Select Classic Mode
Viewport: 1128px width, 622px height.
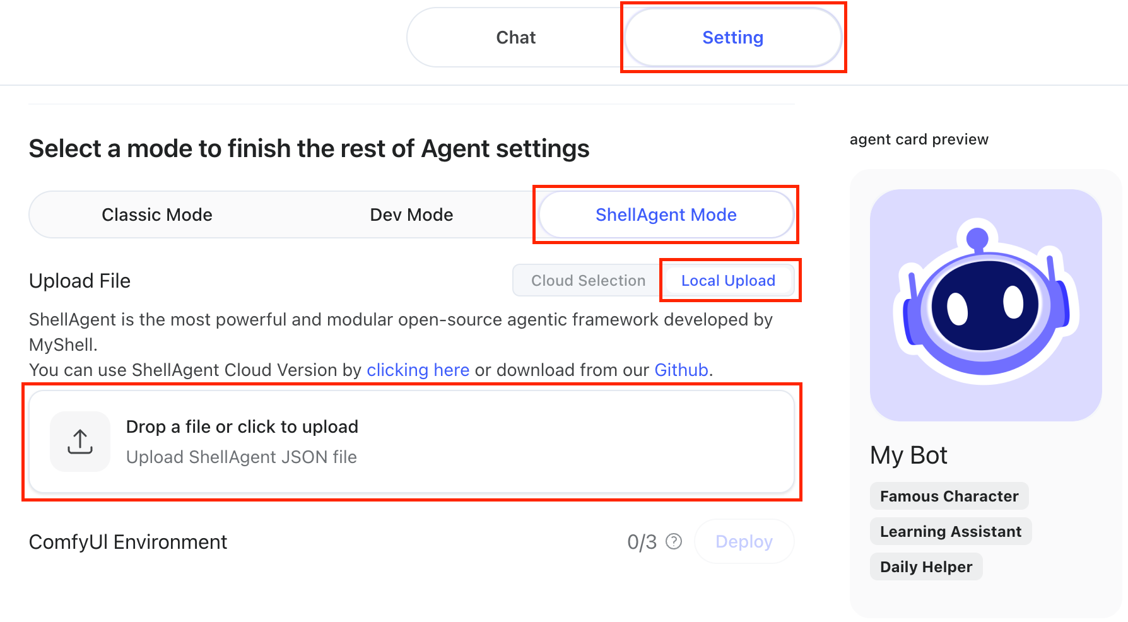click(x=156, y=215)
